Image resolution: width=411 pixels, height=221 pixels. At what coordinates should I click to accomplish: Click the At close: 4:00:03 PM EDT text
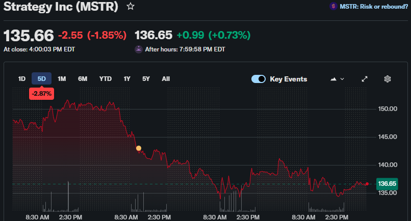(39, 49)
